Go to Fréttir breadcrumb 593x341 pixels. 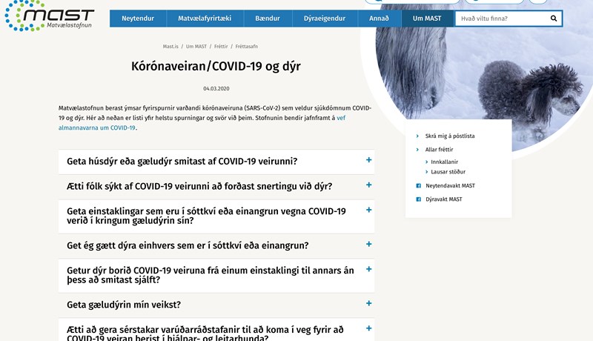pyautogui.click(x=221, y=47)
